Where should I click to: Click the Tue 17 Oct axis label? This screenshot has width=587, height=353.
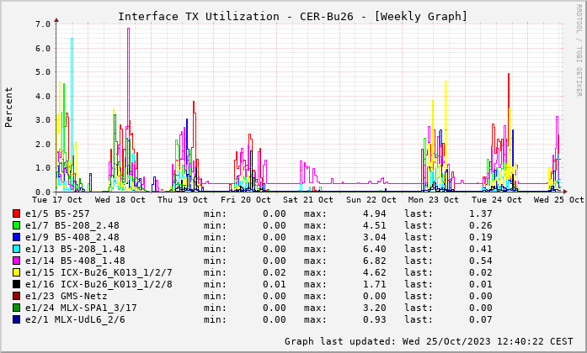point(56,200)
